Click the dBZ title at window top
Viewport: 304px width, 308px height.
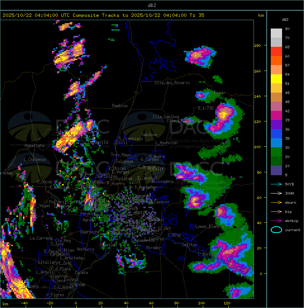[152, 5]
